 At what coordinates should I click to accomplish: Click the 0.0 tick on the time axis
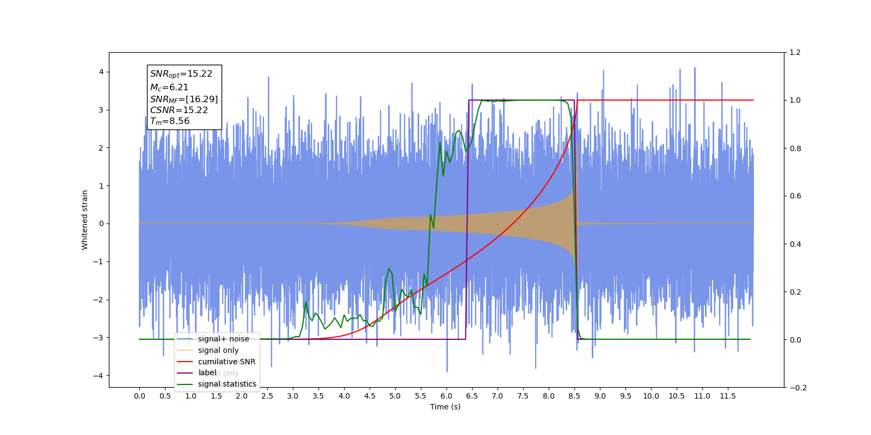(139, 396)
